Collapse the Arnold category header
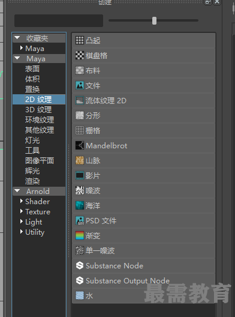Viewport: 235px width, 317px height. [17, 191]
